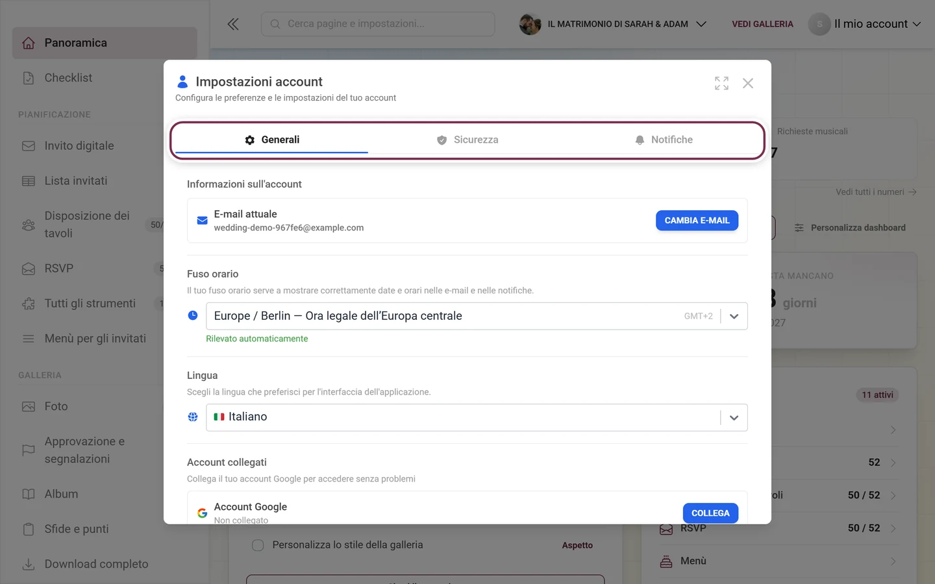Collapse the sidebar with double-chevron icon
The height and width of the screenshot is (584, 935).
point(233,24)
